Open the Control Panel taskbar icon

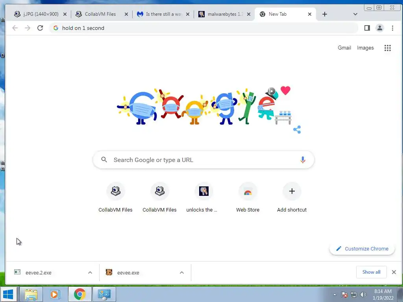104,294
